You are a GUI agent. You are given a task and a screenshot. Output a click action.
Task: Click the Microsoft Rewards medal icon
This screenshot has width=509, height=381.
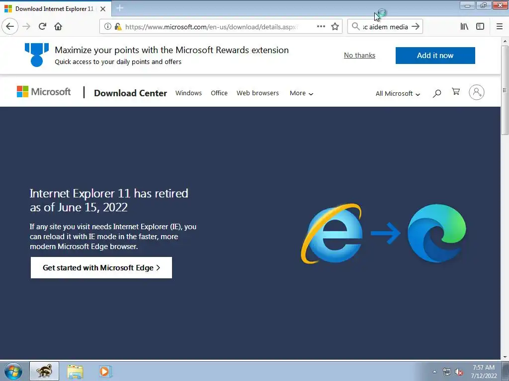tap(37, 55)
